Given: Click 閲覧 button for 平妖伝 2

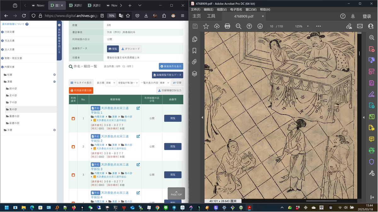Looking at the screenshot, I should pyautogui.click(x=173, y=147).
